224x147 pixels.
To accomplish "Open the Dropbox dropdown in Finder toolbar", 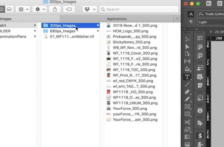I will (90, 9).
